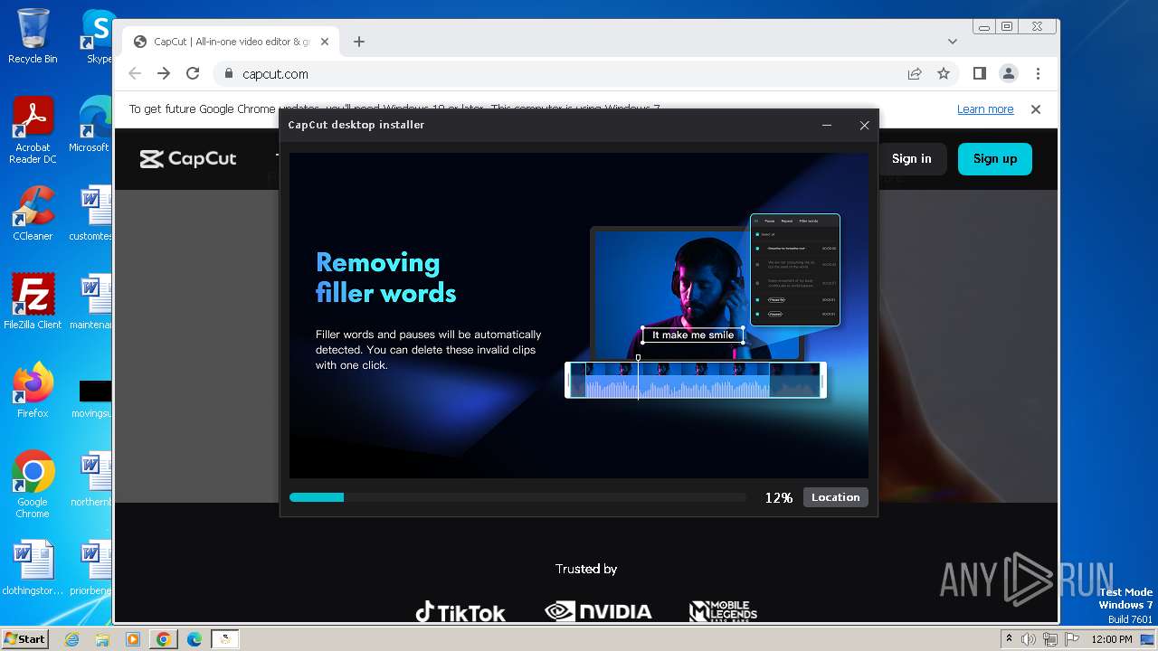Screen dimensions: 1158x651
Task: Dismiss the Chrome update notification bar
Action: 1036,109
